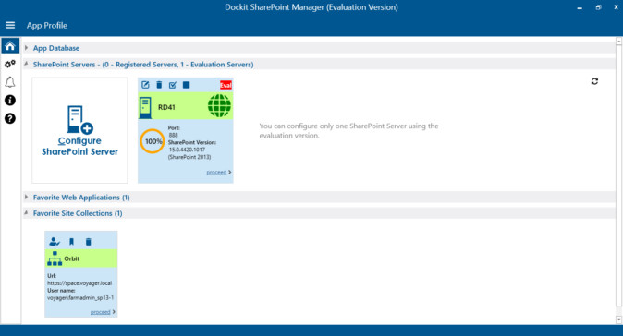
Task: Click the App Profile title
Action: click(47, 26)
